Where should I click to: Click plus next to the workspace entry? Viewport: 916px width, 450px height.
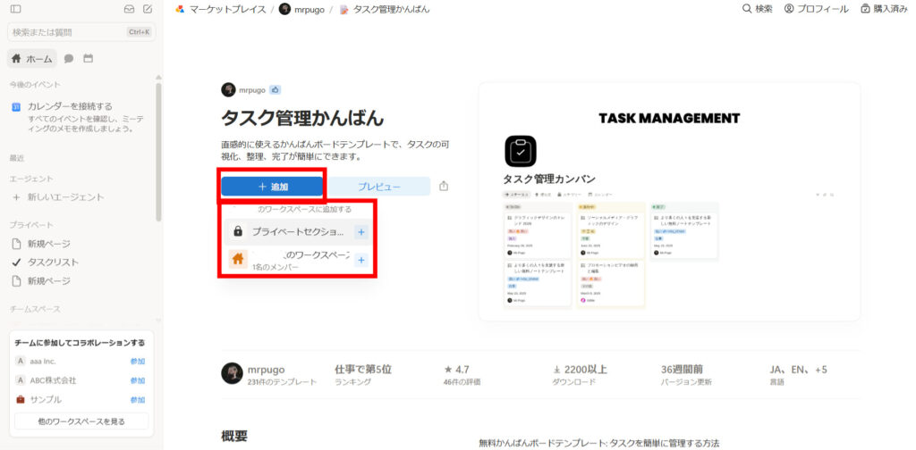[x=361, y=260]
